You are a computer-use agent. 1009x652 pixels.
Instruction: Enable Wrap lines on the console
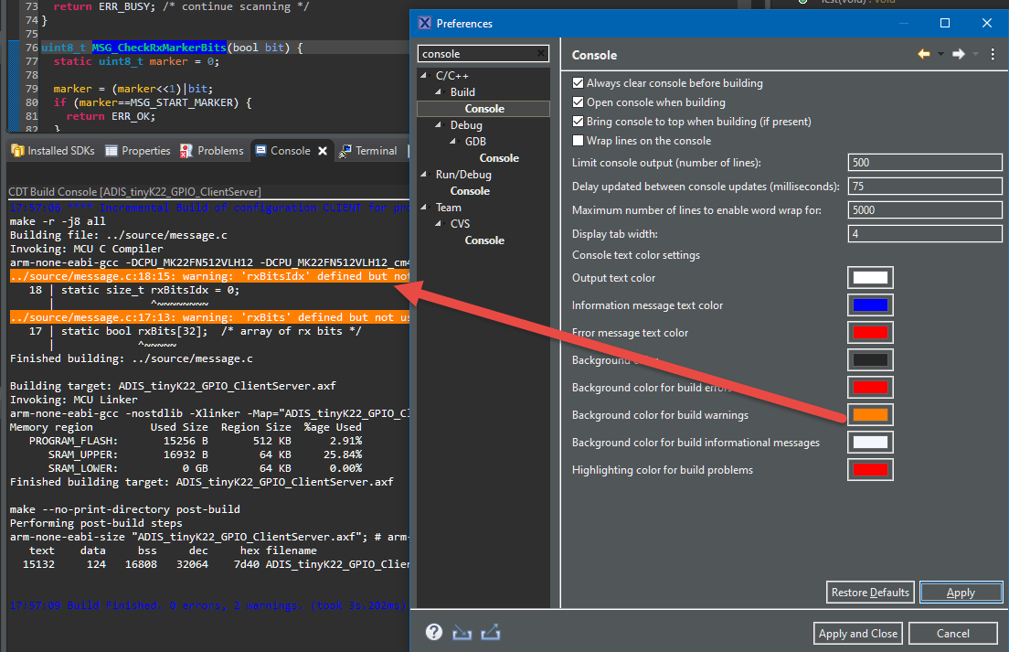click(x=578, y=141)
